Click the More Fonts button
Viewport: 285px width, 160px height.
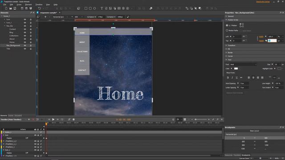[x=231, y=73]
